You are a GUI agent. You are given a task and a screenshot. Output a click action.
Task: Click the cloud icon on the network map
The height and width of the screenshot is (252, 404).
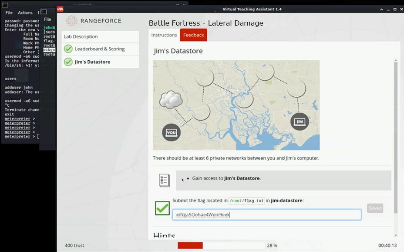pos(170,100)
